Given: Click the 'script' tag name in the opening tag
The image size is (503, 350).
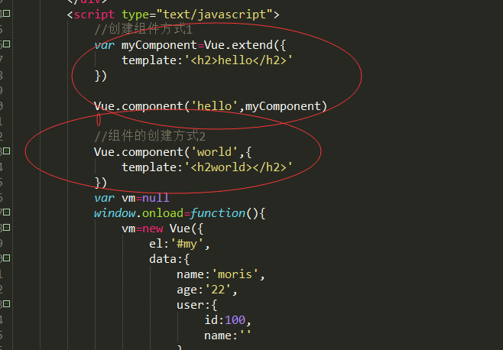Looking at the screenshot, I should [94, 15].
